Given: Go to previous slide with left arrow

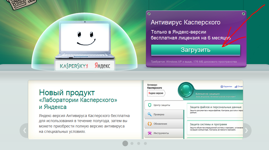Looking at the screenshot, I should tap(24, 130).
